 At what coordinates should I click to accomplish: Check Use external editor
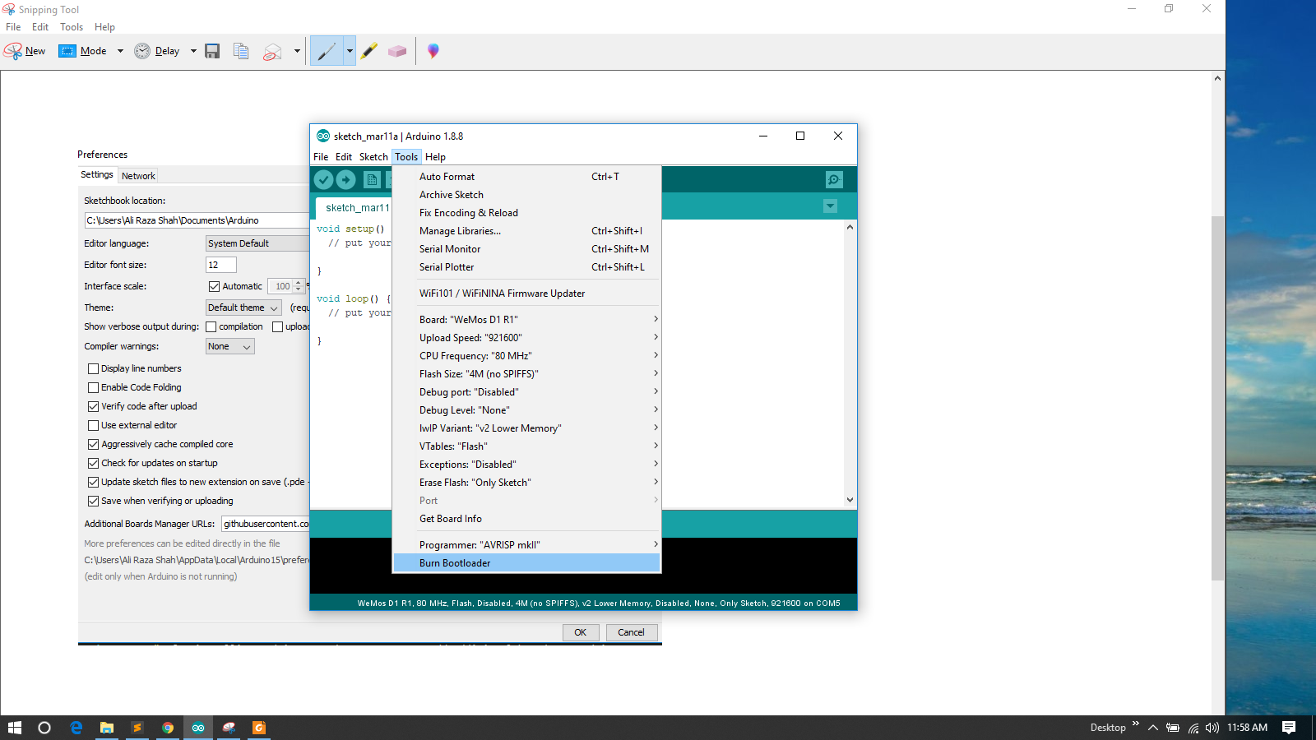point(93,426)
